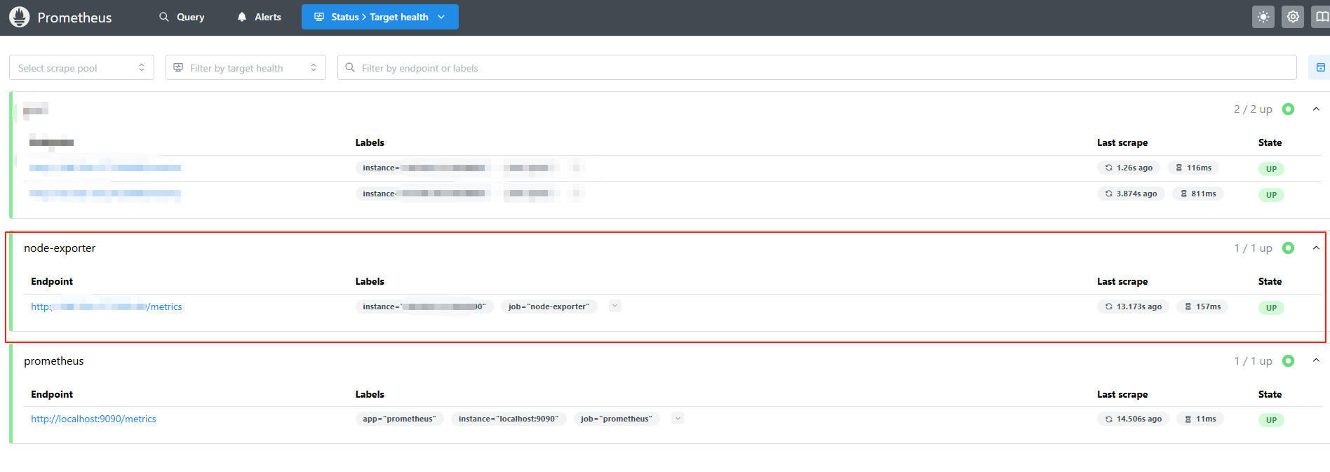
Task: Open the documentation book icon
Action: pos(1321,17)
